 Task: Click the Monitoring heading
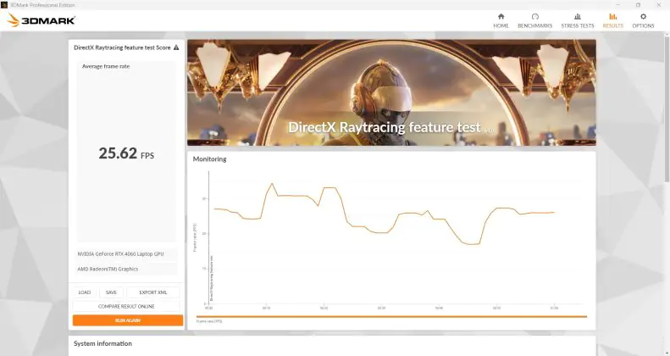[x=209, y=159]
